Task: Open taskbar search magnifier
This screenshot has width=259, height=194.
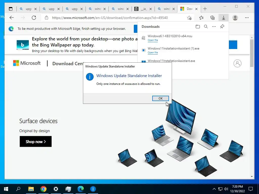Action: (18, 189)
